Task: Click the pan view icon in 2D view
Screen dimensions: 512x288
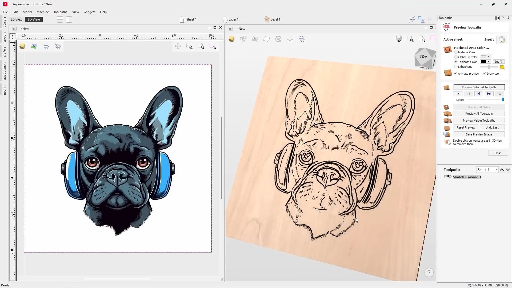Action: [178, 46]
